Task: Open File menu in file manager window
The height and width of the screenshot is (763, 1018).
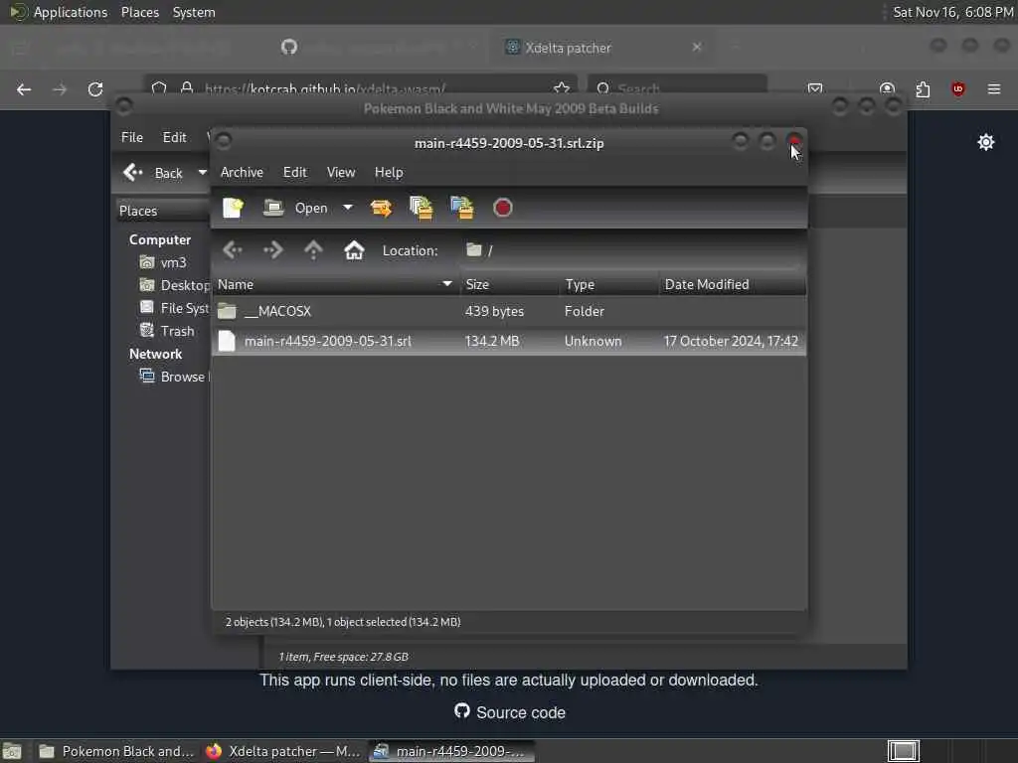Action: click(132, 137)
